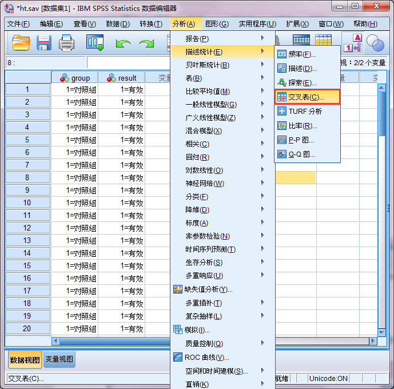Click horizontal scrollbar left arrow
Screen dimensions: 394x389
coord(55,341)
